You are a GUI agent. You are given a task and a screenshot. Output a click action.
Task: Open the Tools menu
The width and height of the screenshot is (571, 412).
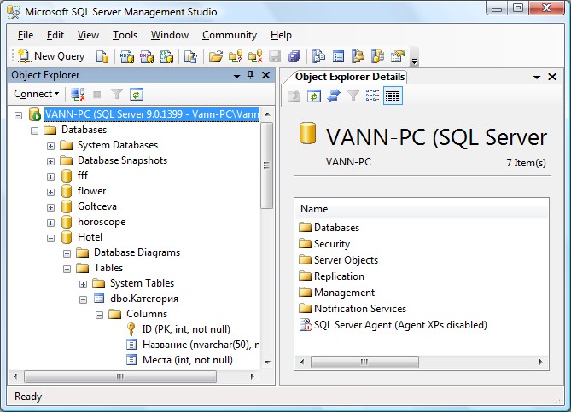pyautogui.click(x=125, y=35)
